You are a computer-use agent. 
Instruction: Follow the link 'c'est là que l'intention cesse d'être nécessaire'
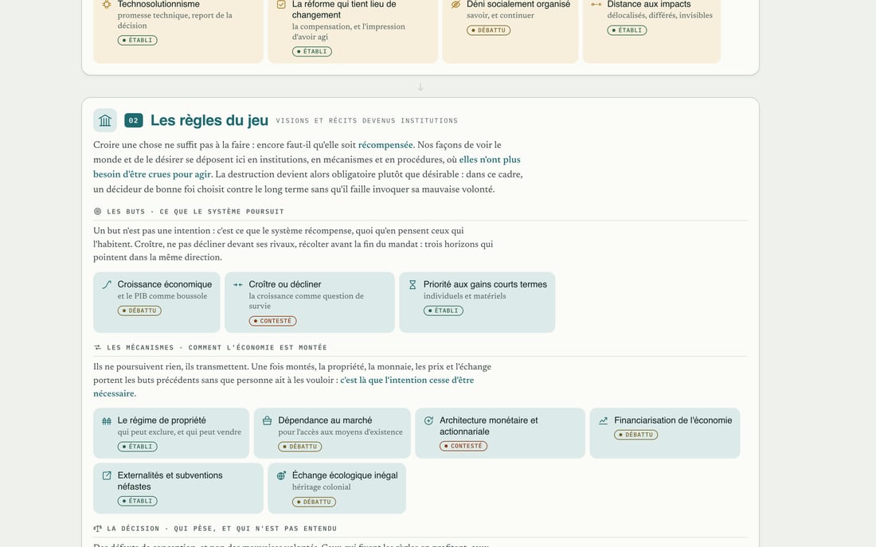pyautogui.click(x=284, y=387)
